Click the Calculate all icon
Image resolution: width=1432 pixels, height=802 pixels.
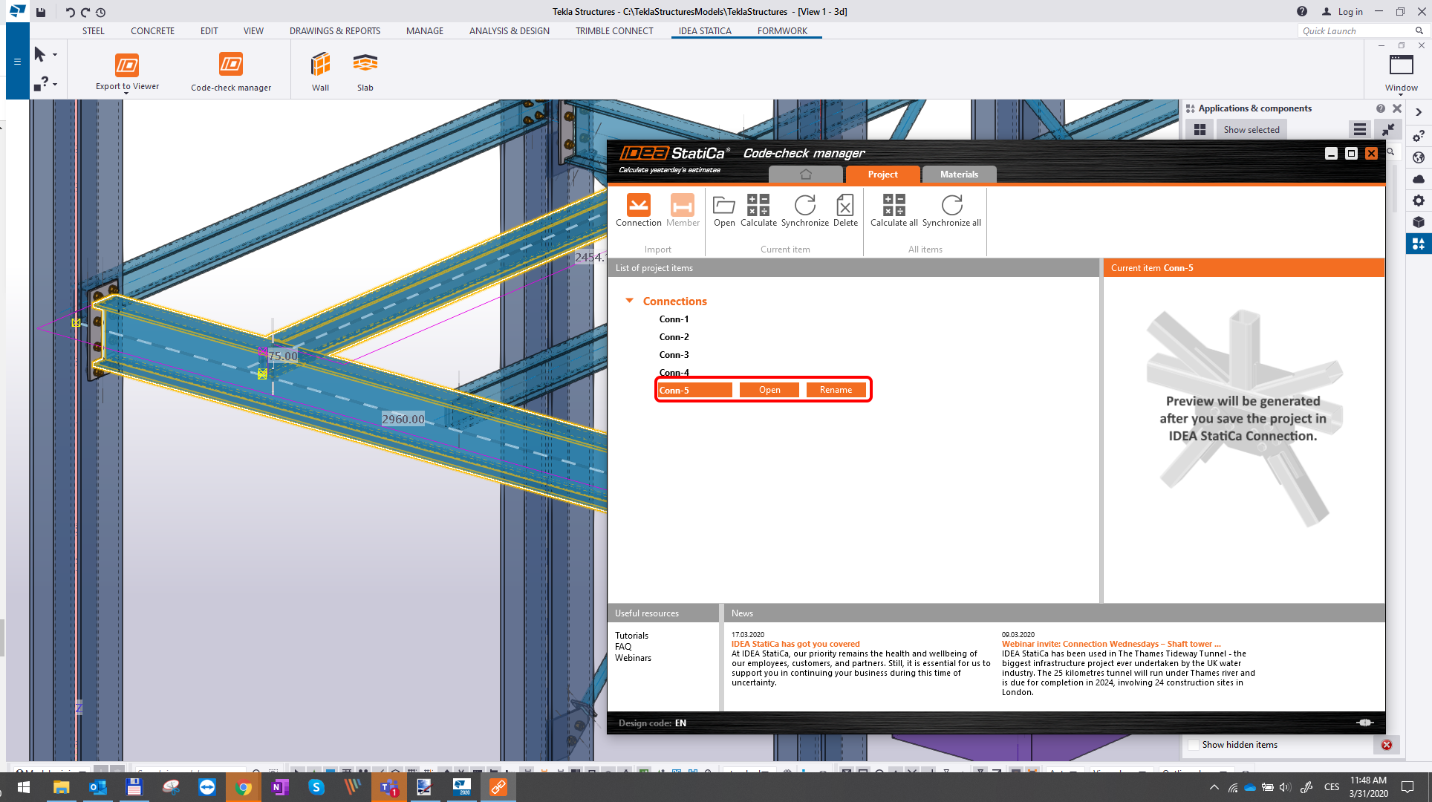point(894,206)
